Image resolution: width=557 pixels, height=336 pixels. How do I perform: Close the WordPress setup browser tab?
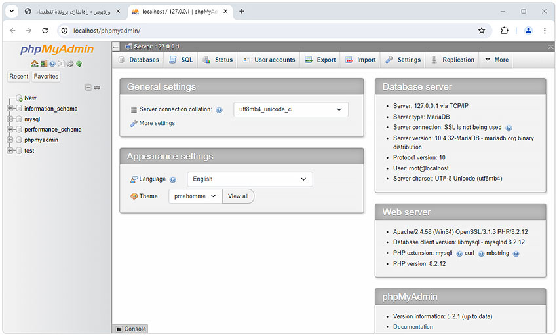pyautogui.click(x=118, y=12)
